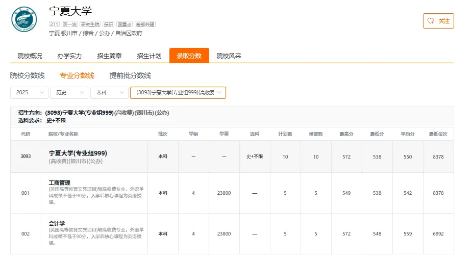Click group average score 550
Screen dimensions: 473x263
408,156
